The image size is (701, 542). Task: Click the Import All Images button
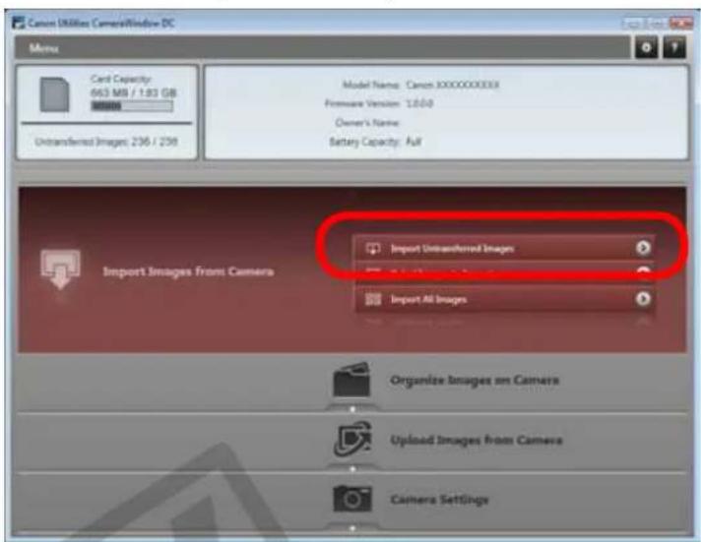pos(505,298)
